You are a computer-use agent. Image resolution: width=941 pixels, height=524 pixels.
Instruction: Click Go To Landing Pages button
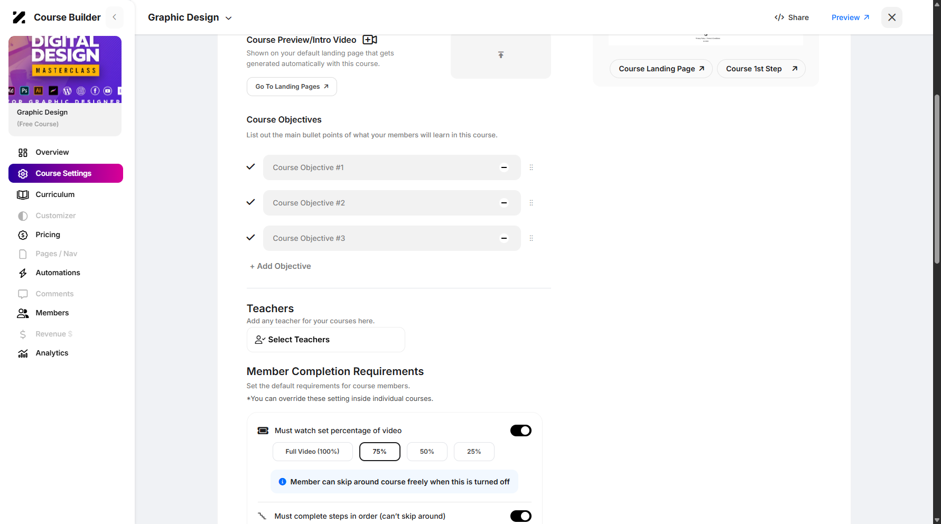tap(292, 87)
